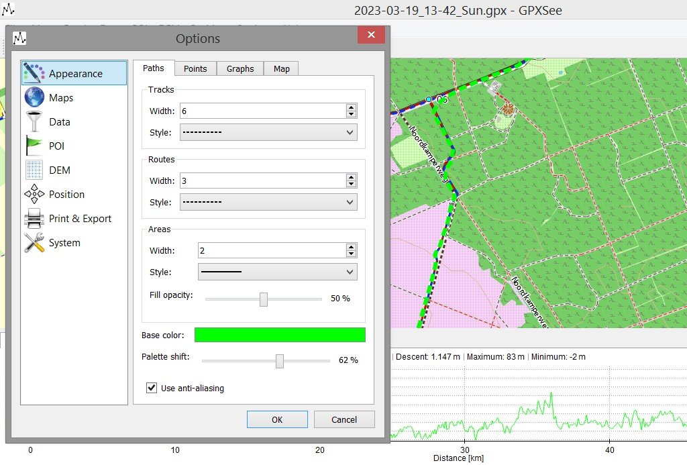Click the green Base color swatch

point(280,335)
